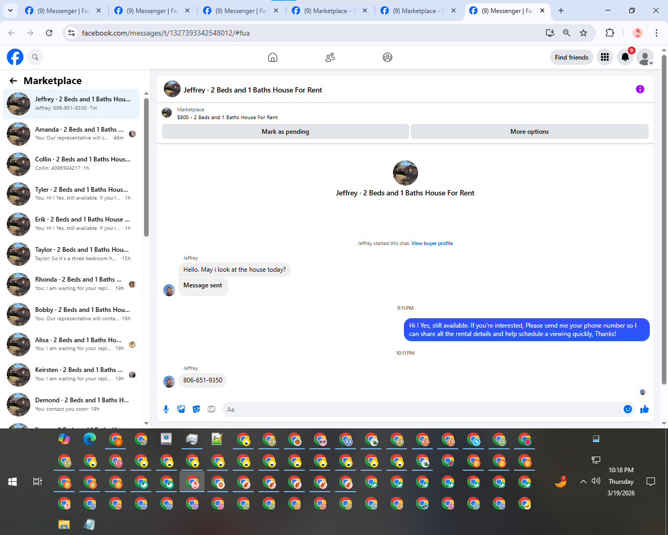668x535 pixels.
Task: Click More options button
Action: click(x=530, y=132)
